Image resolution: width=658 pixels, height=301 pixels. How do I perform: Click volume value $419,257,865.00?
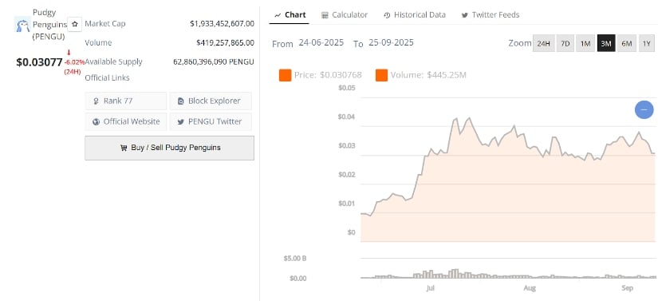pyautogui.click(x=226, y=43)
